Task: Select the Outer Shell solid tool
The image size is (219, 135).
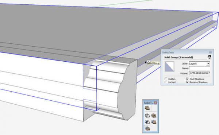Action: pos(147,108)
